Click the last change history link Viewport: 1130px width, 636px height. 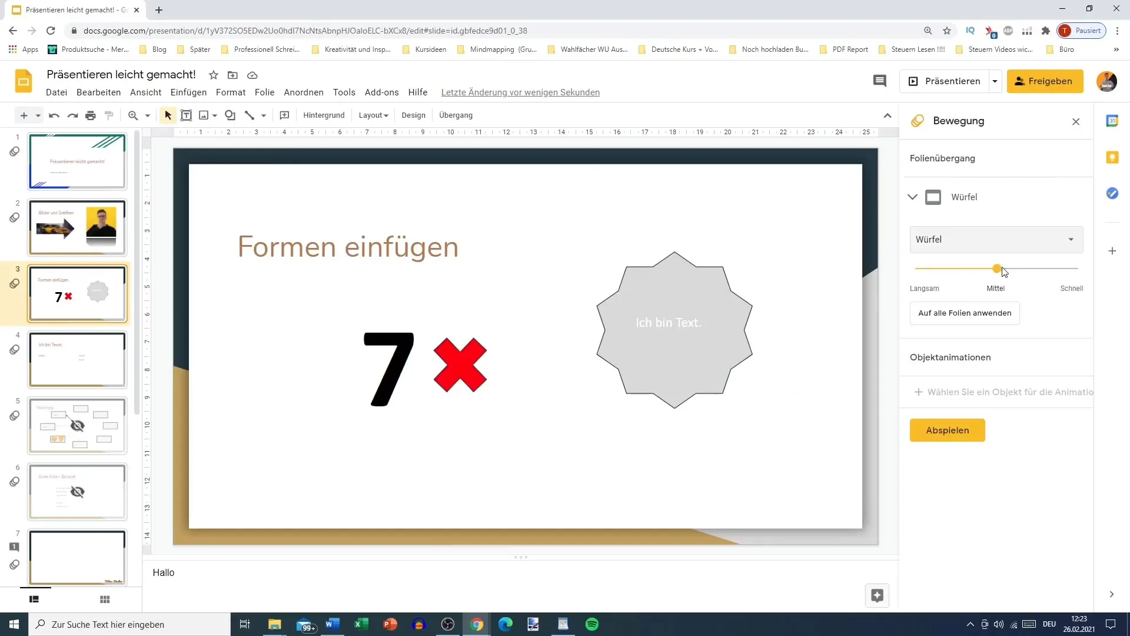(x=520, y=92)
